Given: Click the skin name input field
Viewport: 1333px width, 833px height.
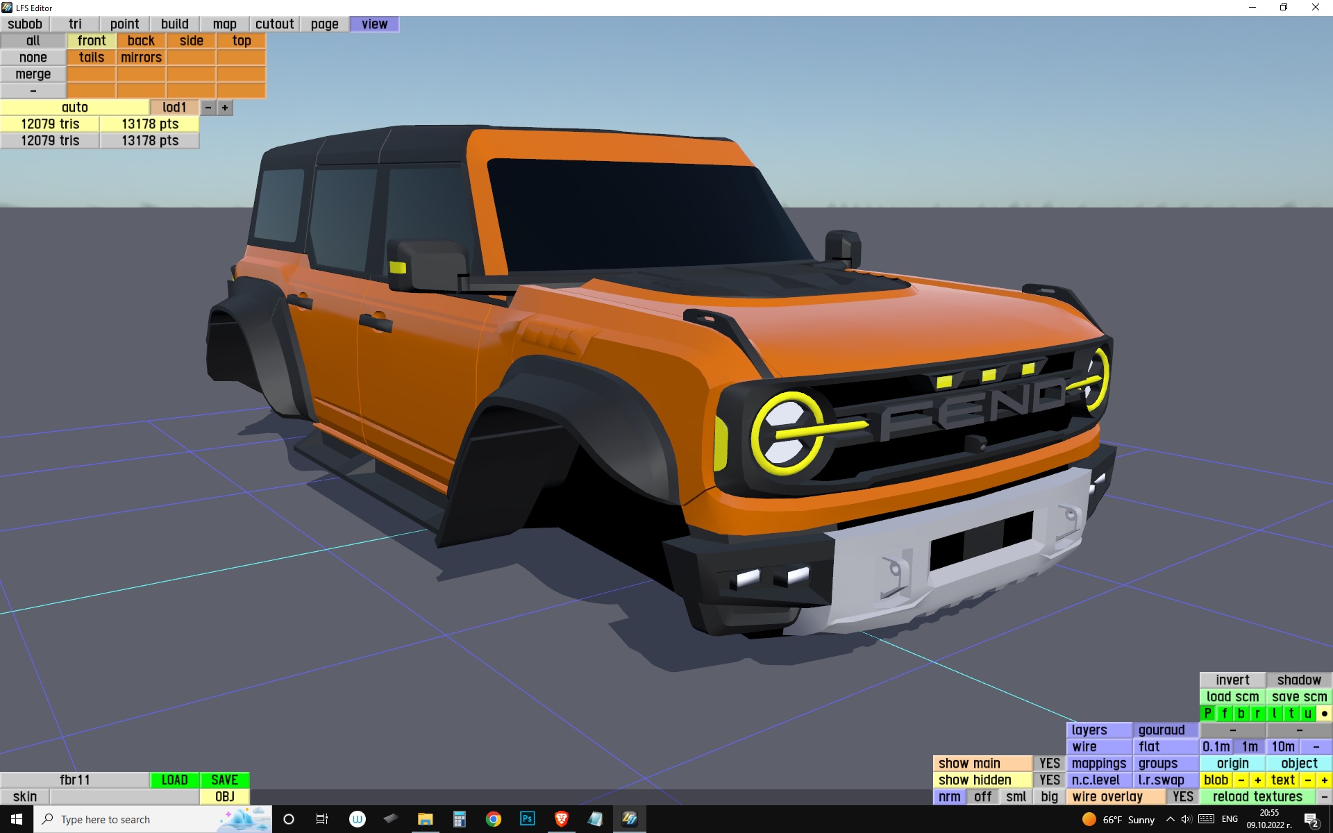Looking at the screenshot, I should pos(124,796).
